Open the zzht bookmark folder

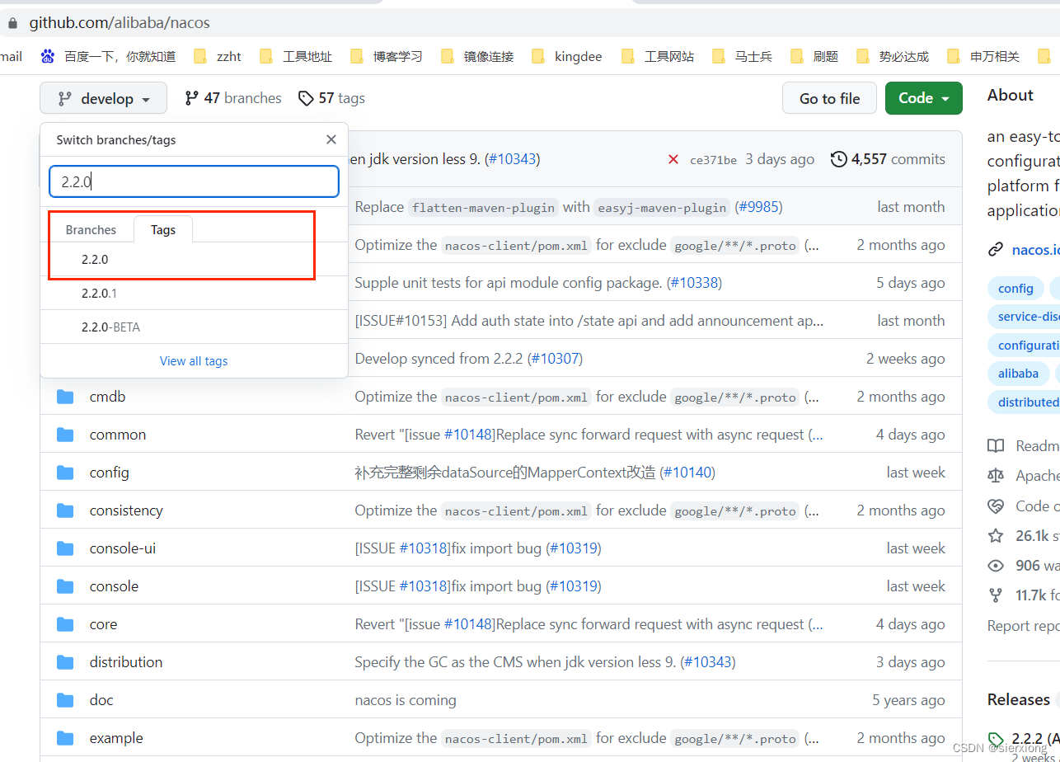218,56
